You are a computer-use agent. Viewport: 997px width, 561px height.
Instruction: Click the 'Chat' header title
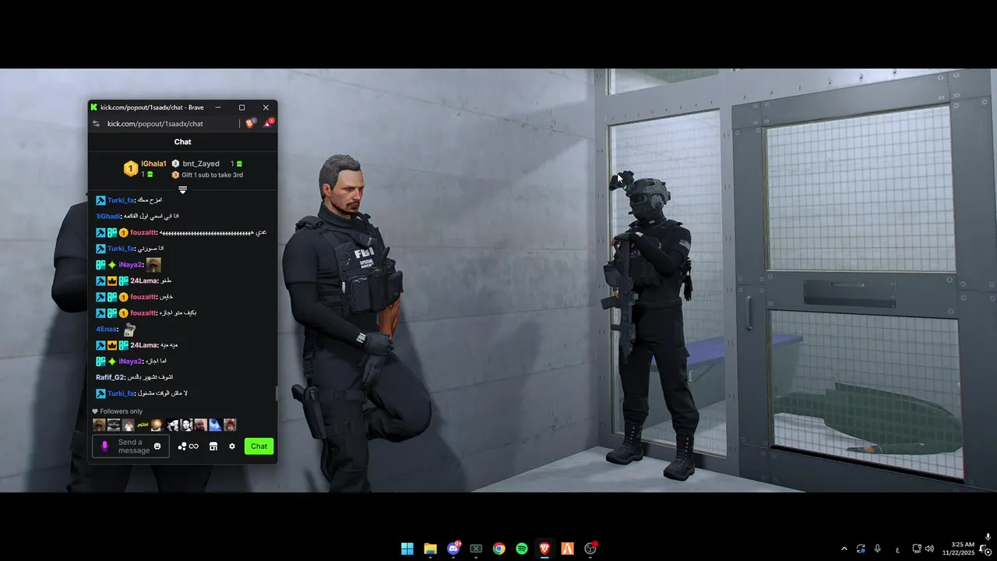click(182, 142)
